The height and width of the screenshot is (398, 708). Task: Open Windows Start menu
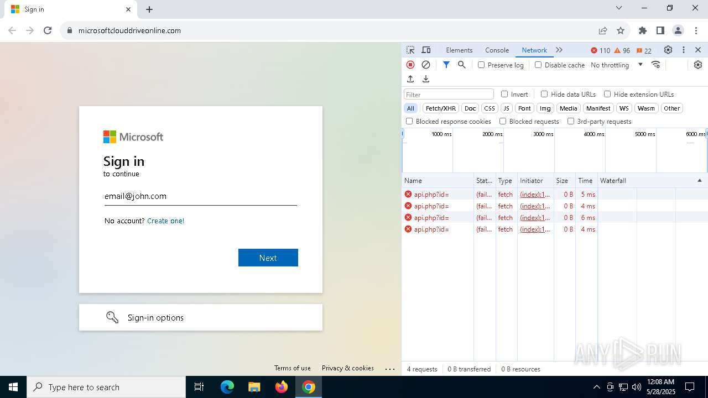click(x=13, y=387)
